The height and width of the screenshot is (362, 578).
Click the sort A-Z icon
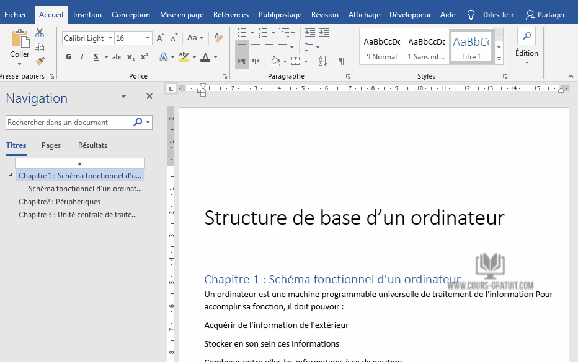pos(322,61)
